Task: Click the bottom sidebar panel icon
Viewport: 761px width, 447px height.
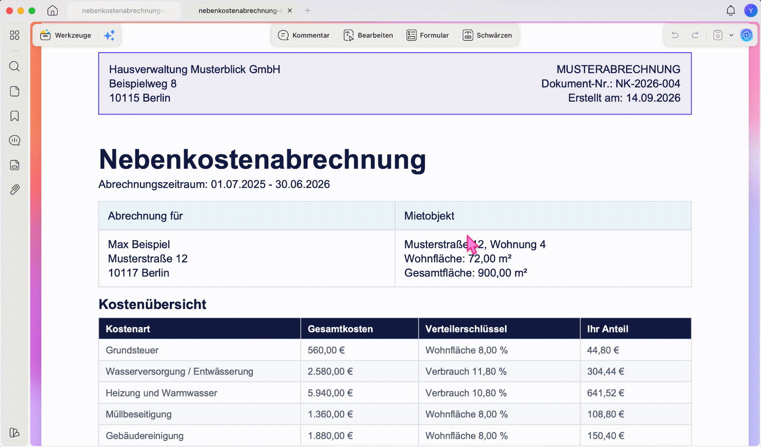Action: pyautogui.click(x=15, y=432)
